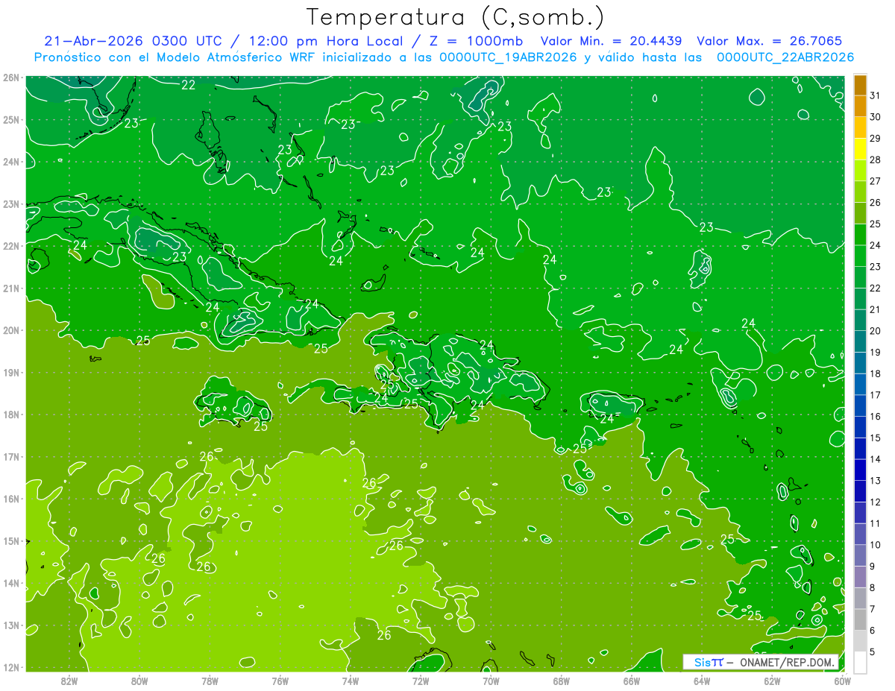Click the 0000UTC_22ABR2026 forecast validity text
The width and height of the screenshot is (895, 691).
(785, 57)
